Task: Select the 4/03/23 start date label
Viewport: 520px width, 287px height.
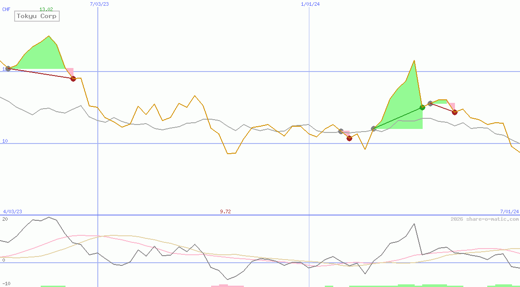Action: coord(12,211)
